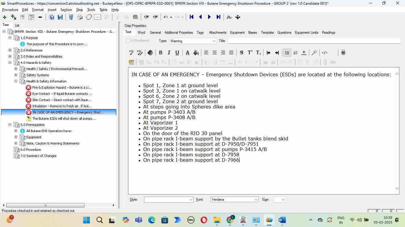405x227 pixels.
Task: Toggle the Is Numbered checkbox
Action: pyautogui.click(x=128, y=40)
